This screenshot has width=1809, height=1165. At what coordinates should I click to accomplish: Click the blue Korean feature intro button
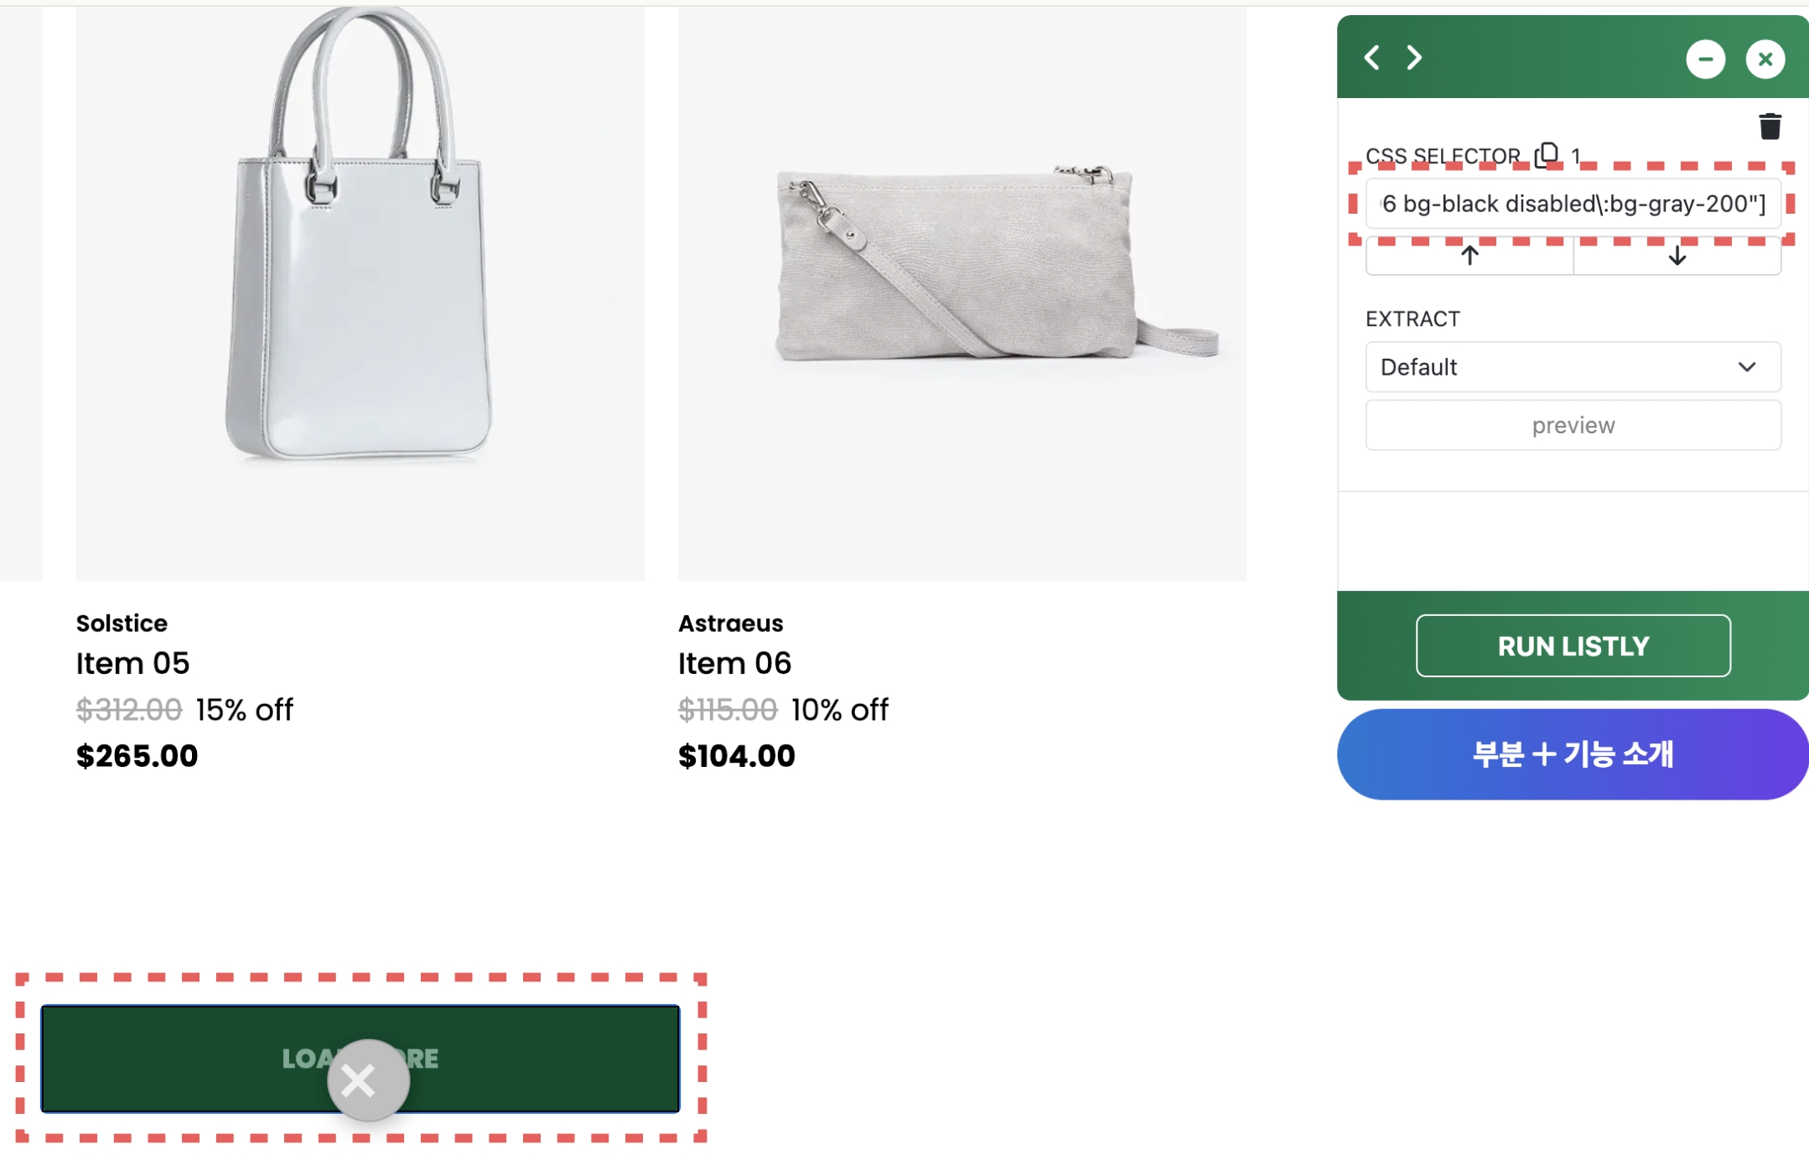click(1573, 754)
